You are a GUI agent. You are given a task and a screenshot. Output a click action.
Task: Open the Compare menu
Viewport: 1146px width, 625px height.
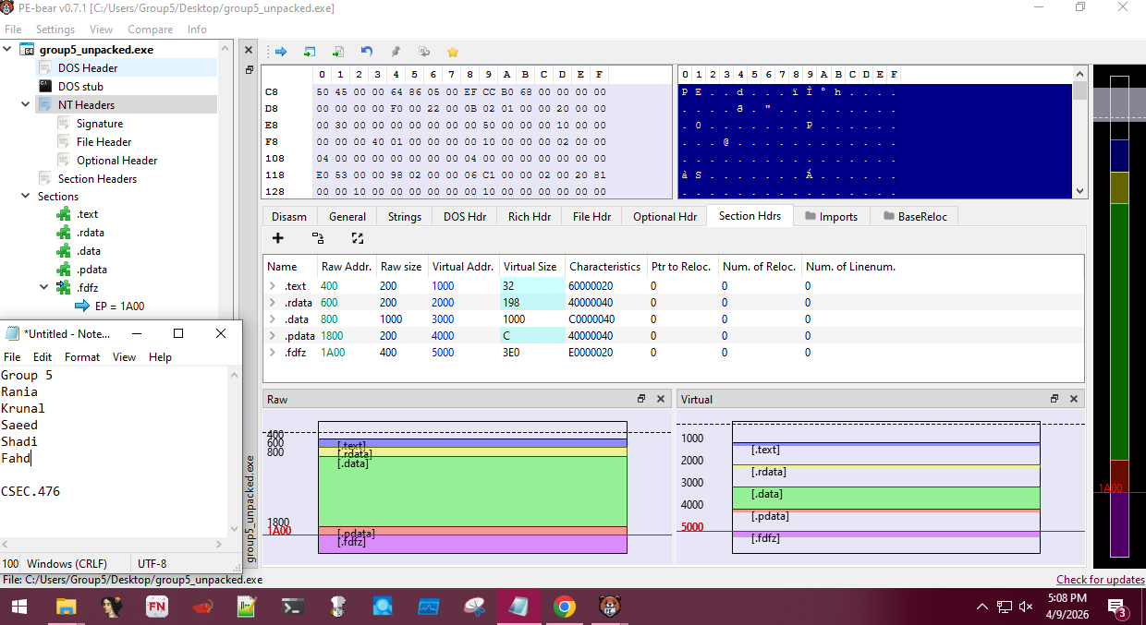[x=150, y=30]
